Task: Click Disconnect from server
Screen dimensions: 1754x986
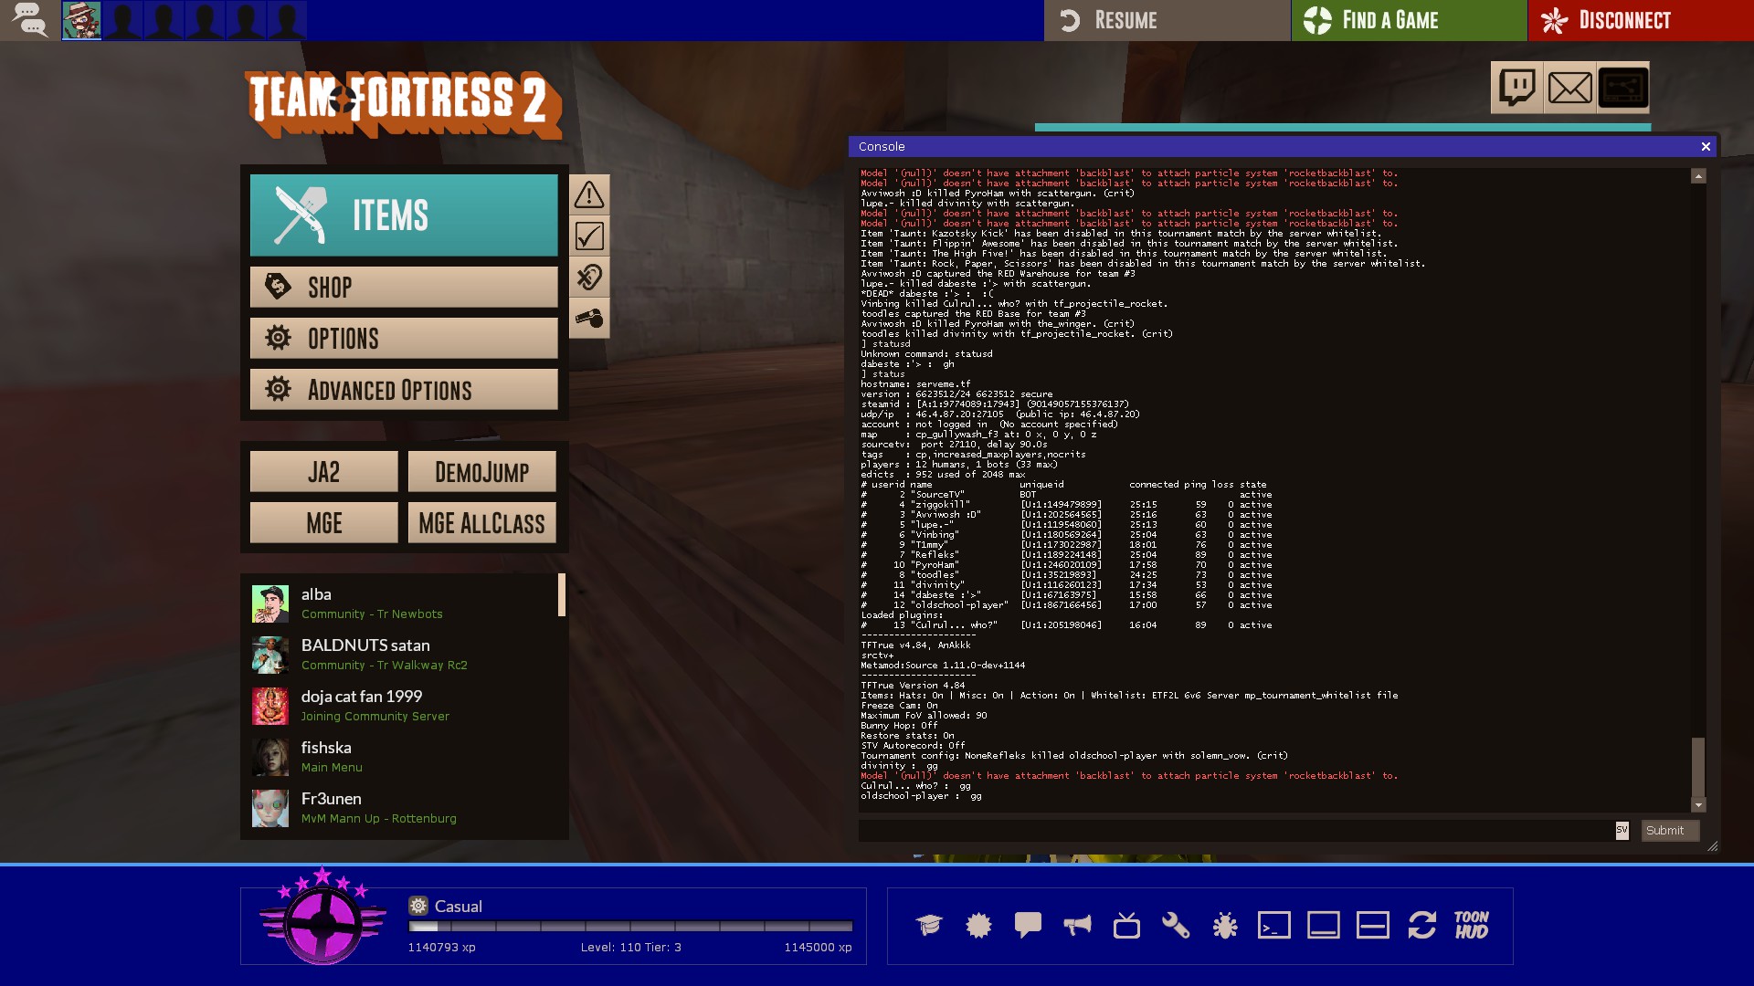Action: pos(1641,20)
